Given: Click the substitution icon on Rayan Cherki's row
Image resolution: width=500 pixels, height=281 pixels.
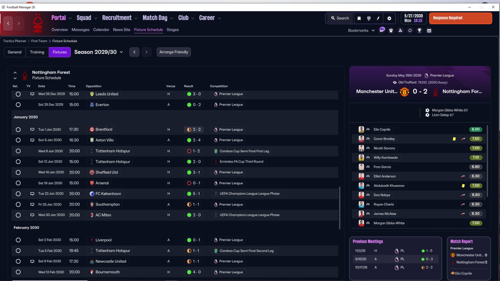Looking at the screenshot, I should 463,205.
